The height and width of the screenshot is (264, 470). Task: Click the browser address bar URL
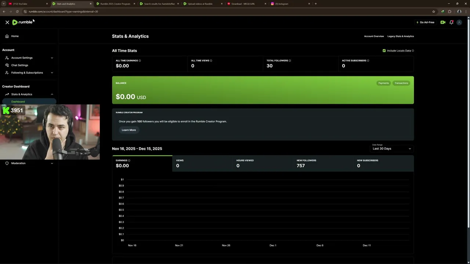(63, 11)
